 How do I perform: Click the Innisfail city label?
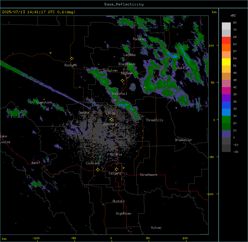pos(119,94)
